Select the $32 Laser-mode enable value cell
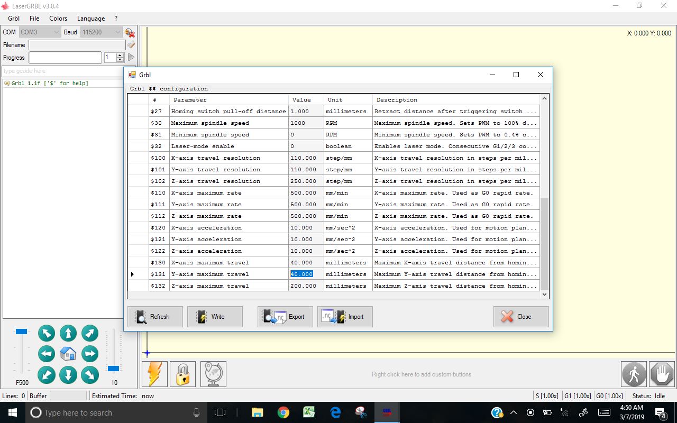The image size is (677, 423). [x=306, y=146]
